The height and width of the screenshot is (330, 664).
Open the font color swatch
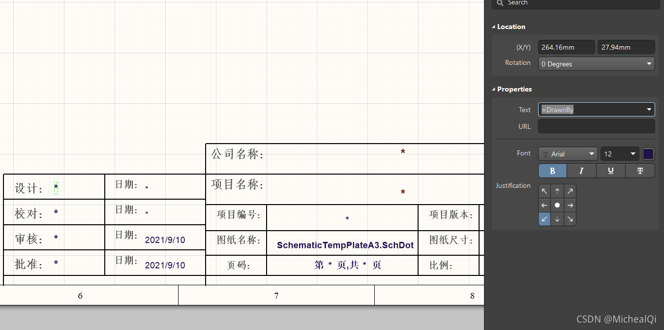point(648,154)
